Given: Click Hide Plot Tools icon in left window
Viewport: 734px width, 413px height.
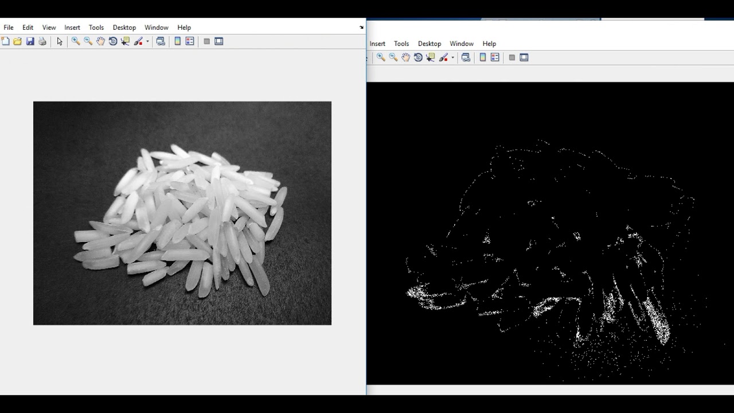Looking at the screenshot, I should pyautogui.click(x=206, y=41).
